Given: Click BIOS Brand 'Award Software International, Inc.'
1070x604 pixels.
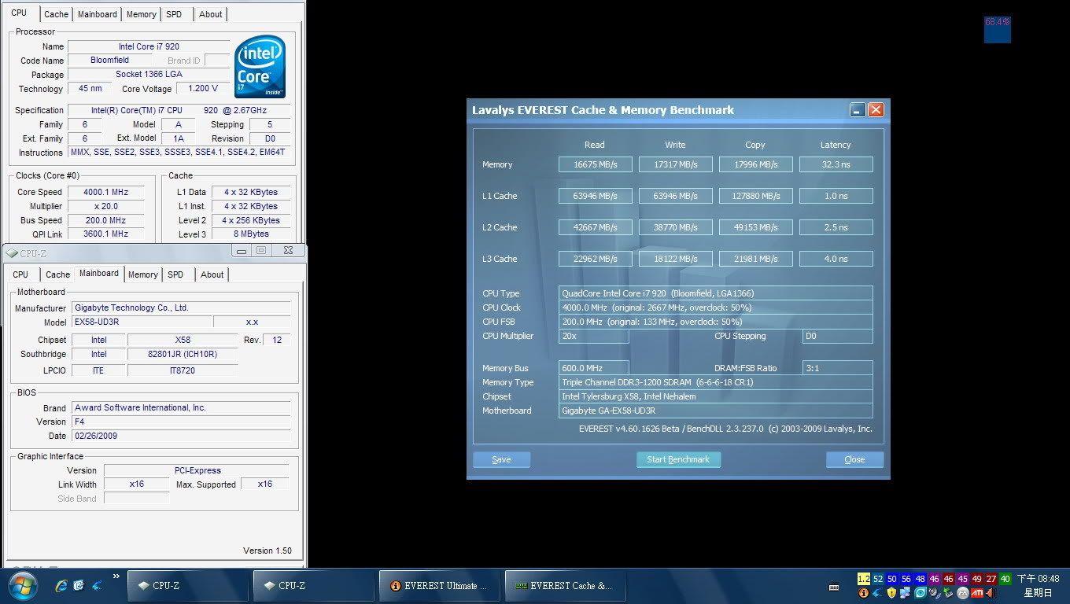Looking at the screenshot, I should pos(181,407).
